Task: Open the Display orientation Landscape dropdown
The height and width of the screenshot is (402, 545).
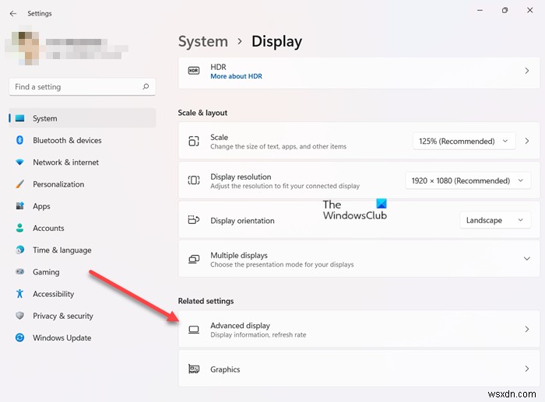Action: click(495, 220)
